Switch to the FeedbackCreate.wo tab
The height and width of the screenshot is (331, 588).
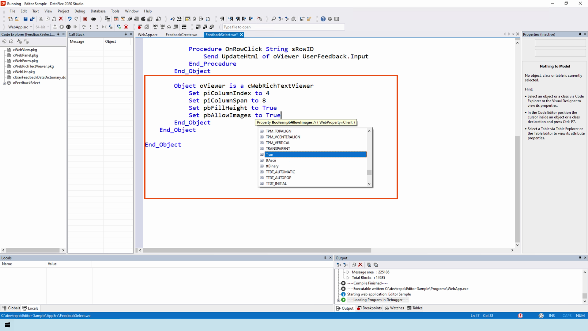tap(181, 35)
